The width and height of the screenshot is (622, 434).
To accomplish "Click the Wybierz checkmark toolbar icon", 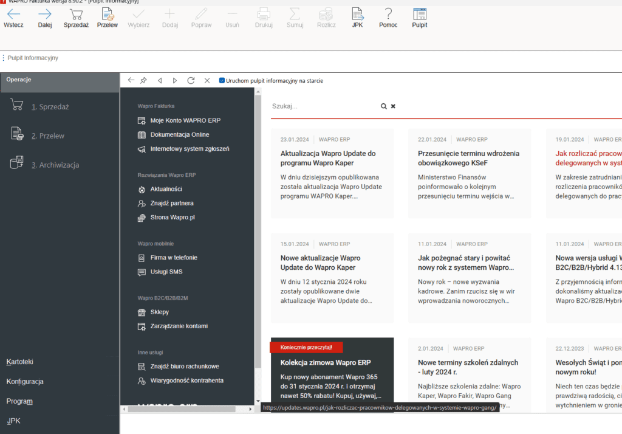I will click(x=139, y=15).
